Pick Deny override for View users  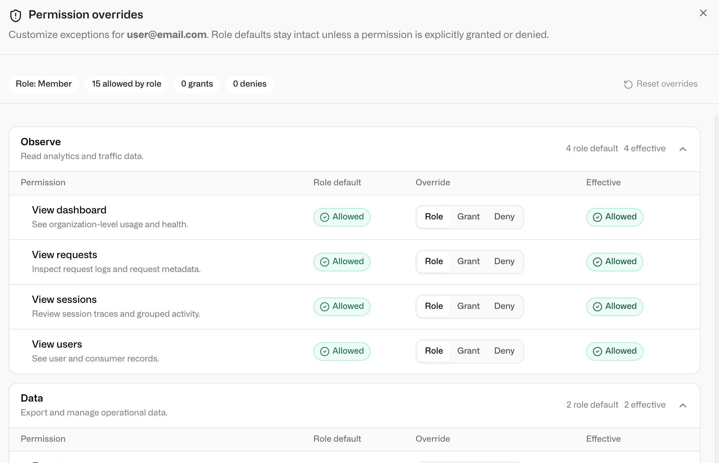(504, 351)
